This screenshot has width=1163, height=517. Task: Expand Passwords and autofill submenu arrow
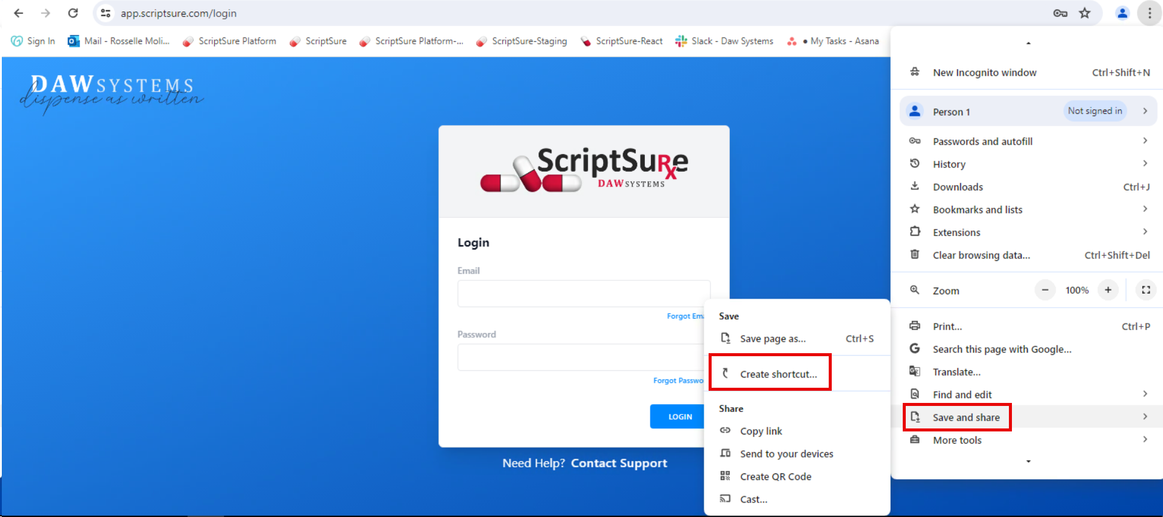(1145, 141)
